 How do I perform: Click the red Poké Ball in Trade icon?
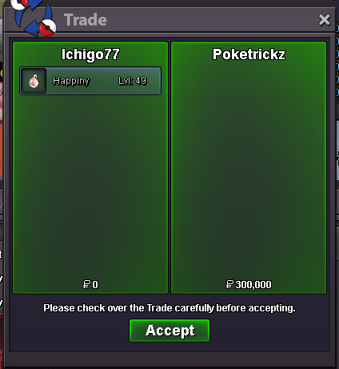[x=47, y=27]
